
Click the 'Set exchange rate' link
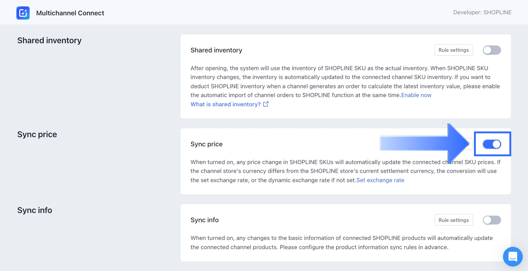click(x=380, y=180)
